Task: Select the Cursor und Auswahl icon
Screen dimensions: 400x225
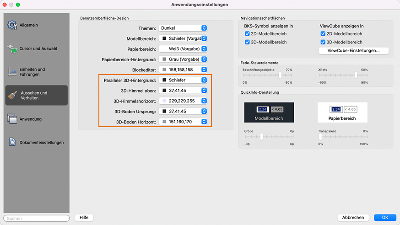Action: point(12,48)
